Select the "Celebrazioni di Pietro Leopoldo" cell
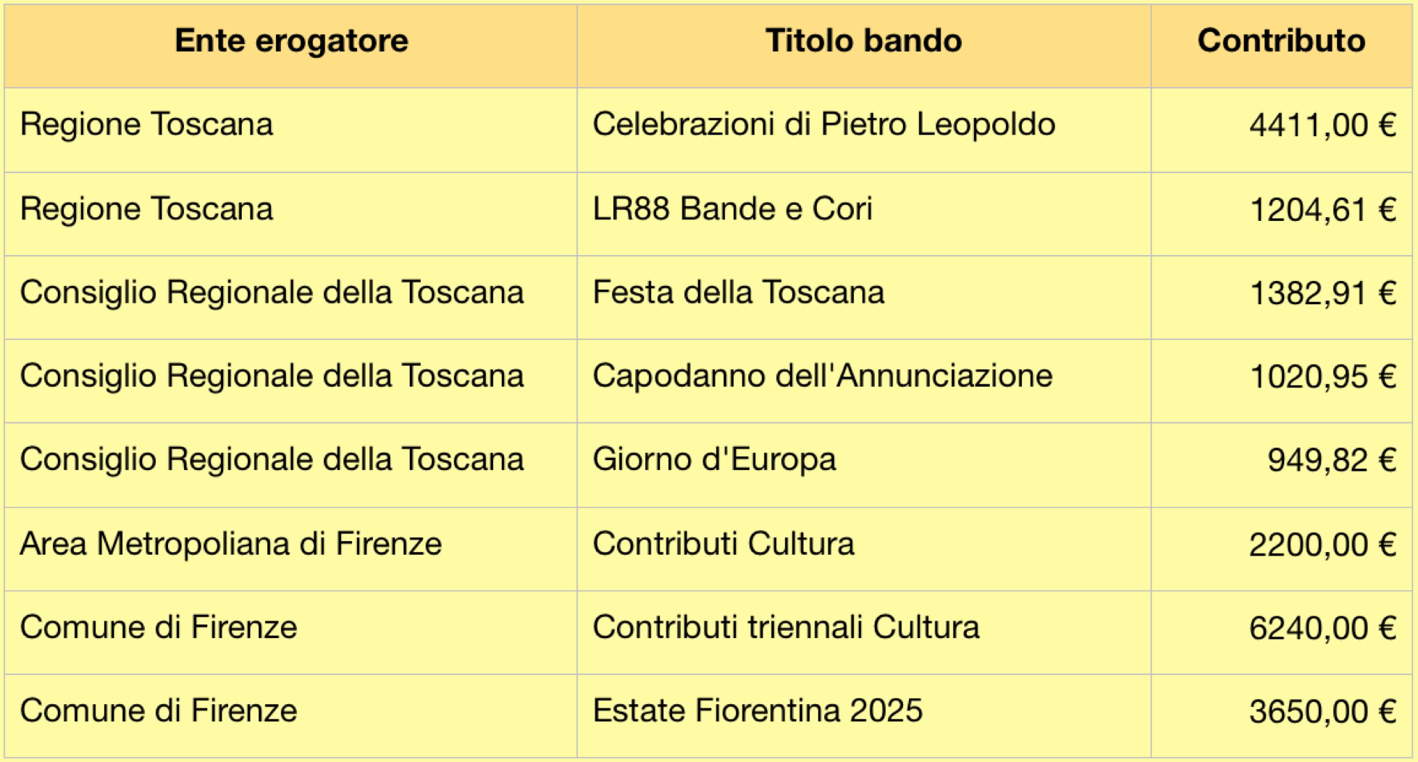Viewport: 1418px width, 762px height. (x=823, y=125)
